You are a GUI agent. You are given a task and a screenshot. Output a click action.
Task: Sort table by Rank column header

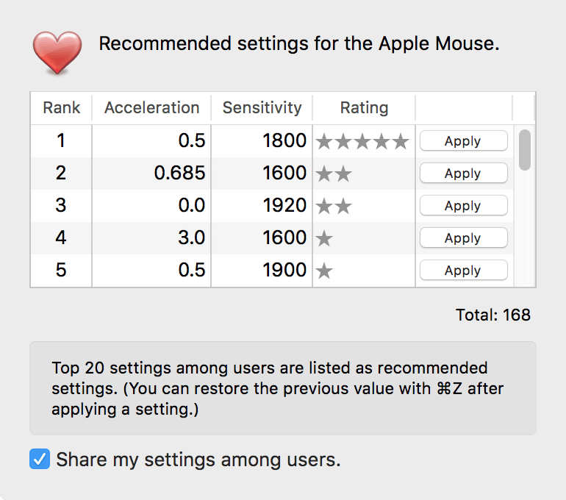[x=61, y=108]
